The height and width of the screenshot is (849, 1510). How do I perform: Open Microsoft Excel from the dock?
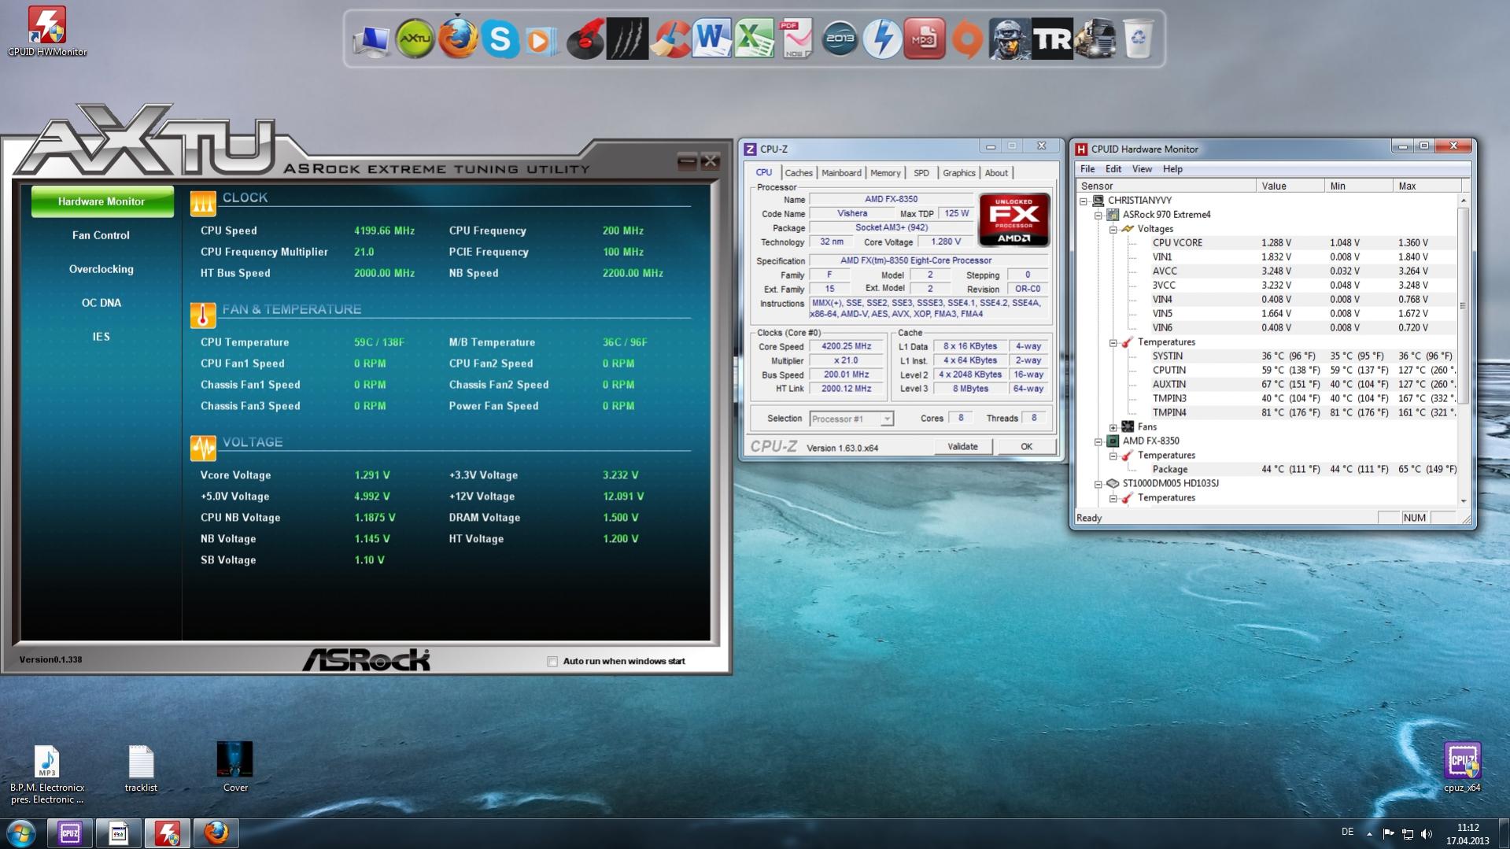pos(755,39)
